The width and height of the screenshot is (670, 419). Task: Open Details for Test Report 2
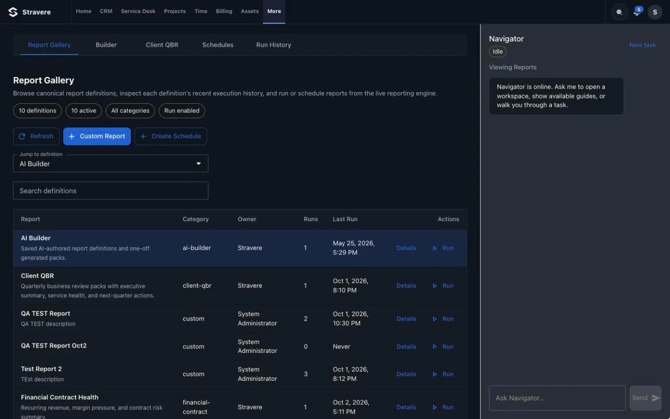[406, 374]
